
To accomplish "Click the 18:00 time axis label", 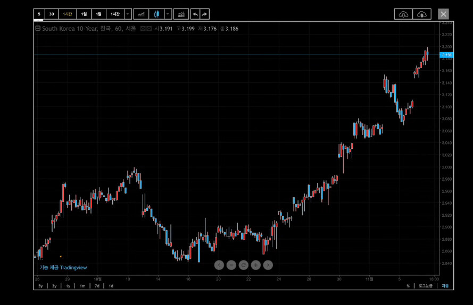I will point(434,279).
